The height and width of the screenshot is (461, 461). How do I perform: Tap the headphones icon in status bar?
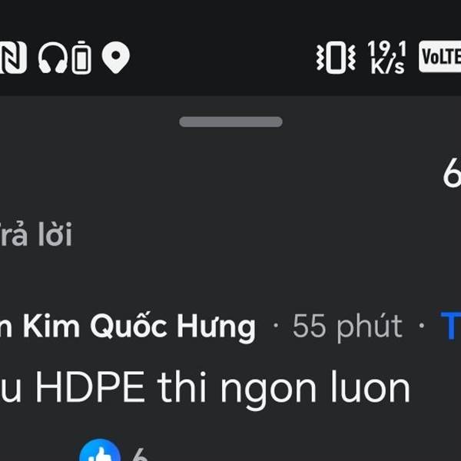[52, 57]
